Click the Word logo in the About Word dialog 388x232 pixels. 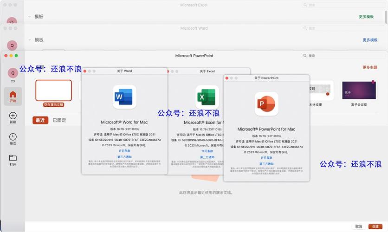124,97
